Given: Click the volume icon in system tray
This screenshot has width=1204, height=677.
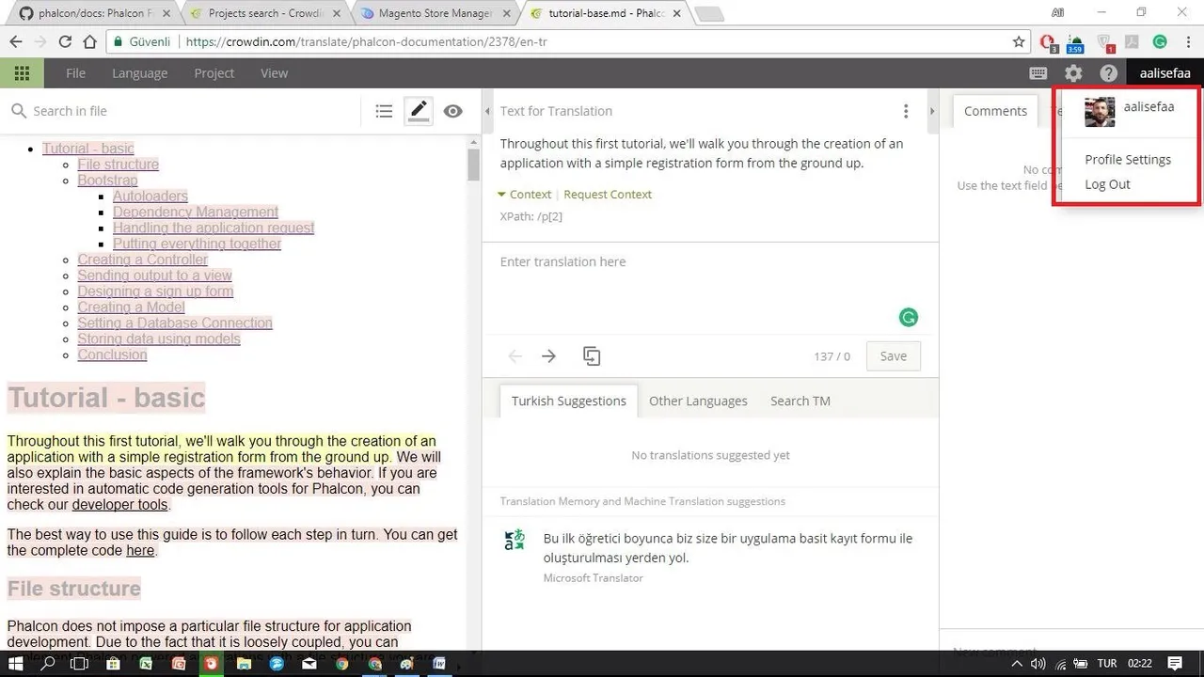Looking at the screenshot, I should (1038, 664).
